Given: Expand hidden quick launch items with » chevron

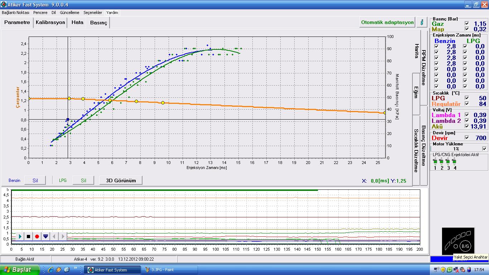Looking at the screenshot, I should 76,268.
